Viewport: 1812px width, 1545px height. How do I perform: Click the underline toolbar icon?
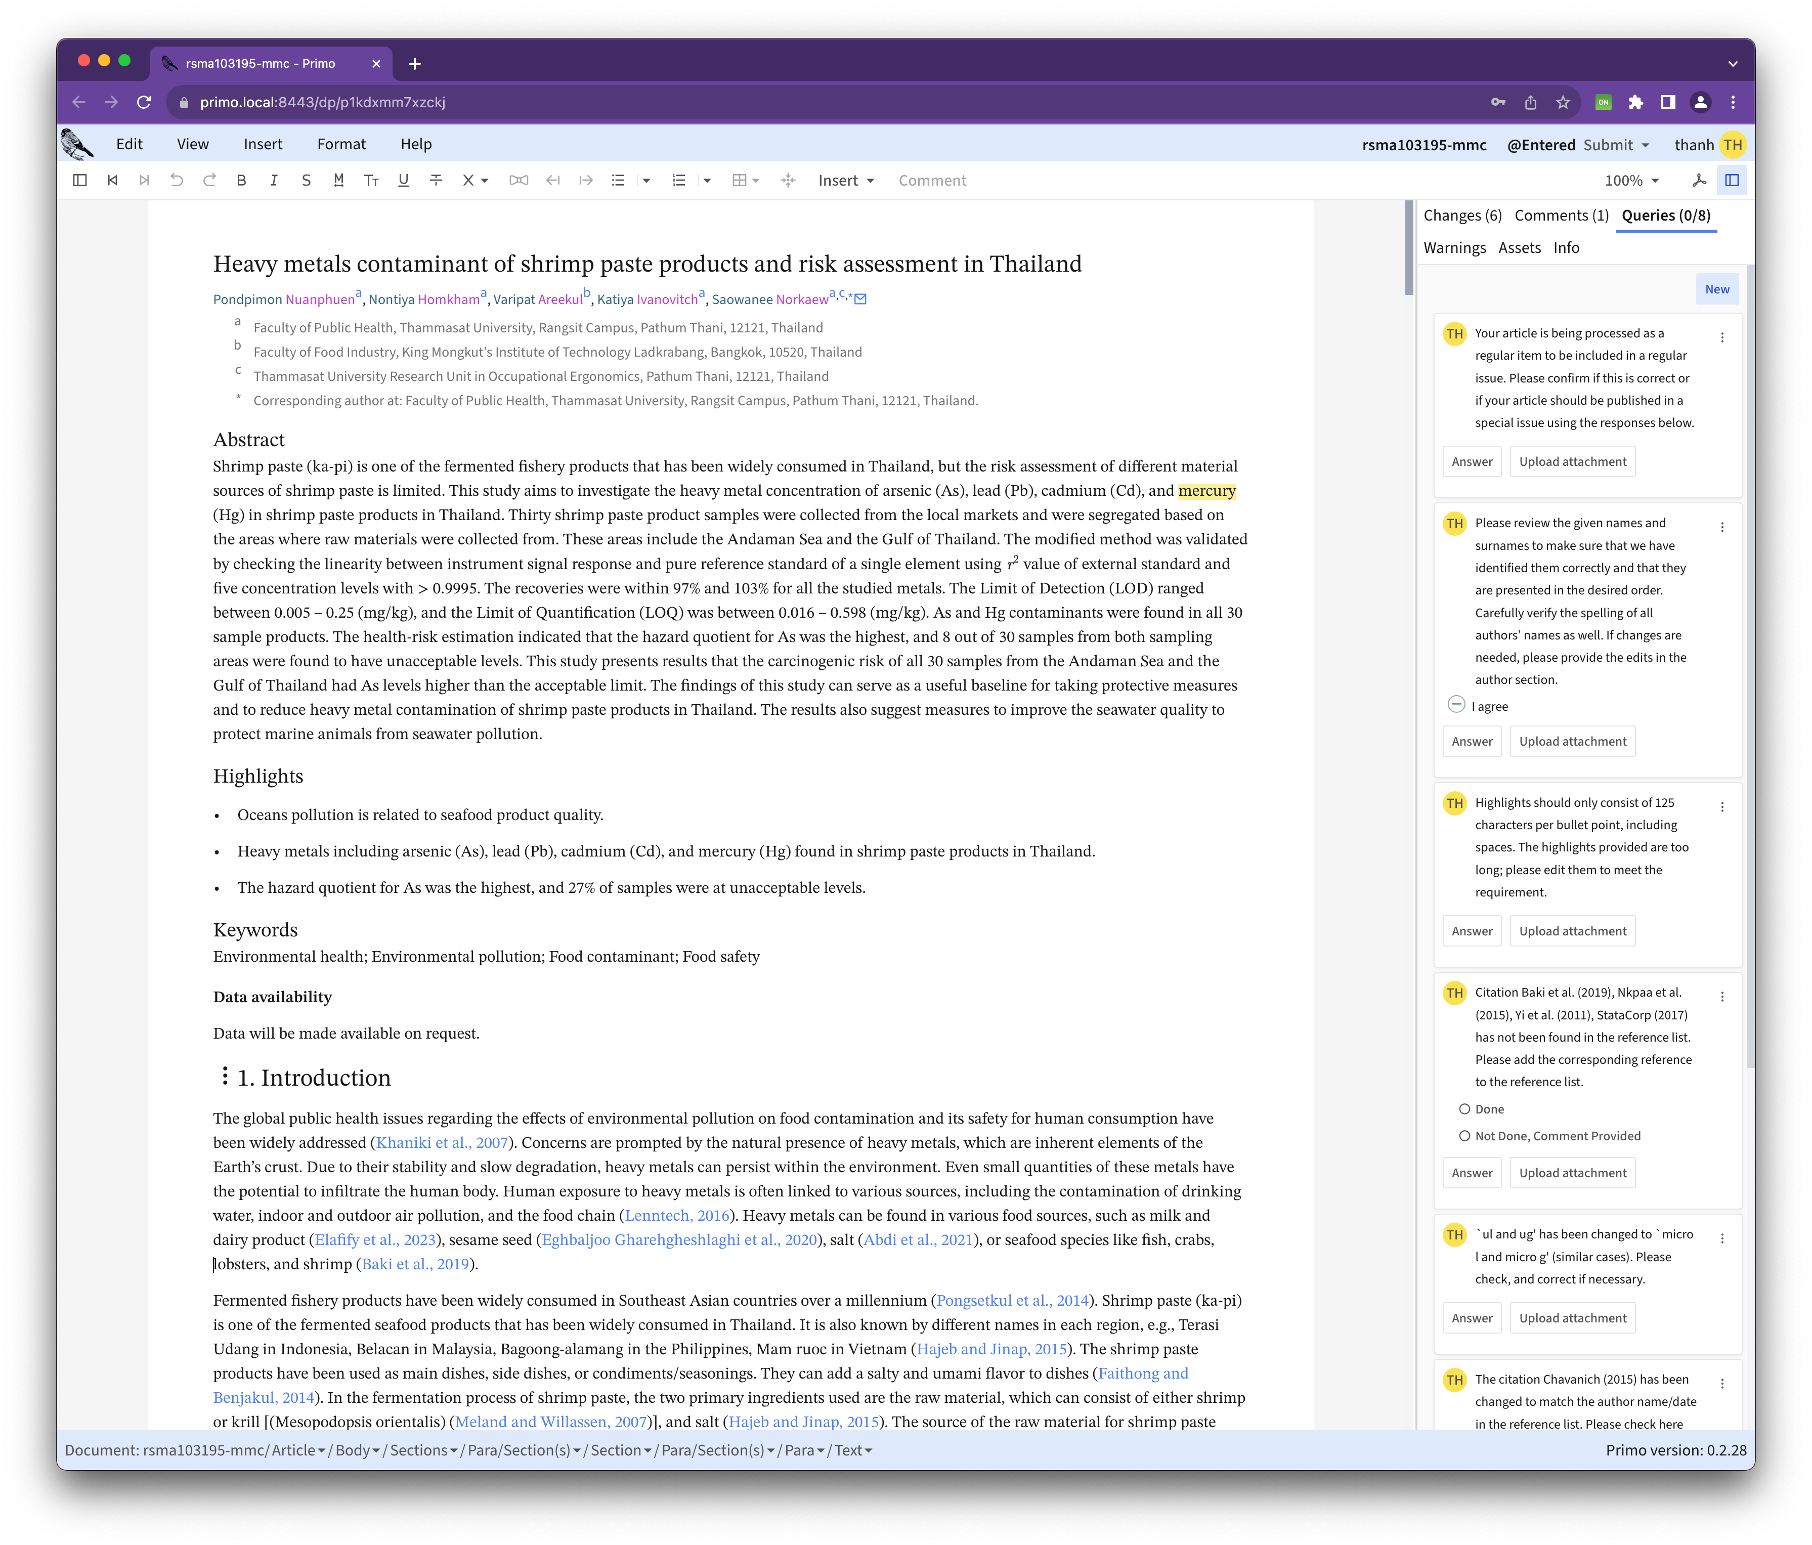point(403,180)
